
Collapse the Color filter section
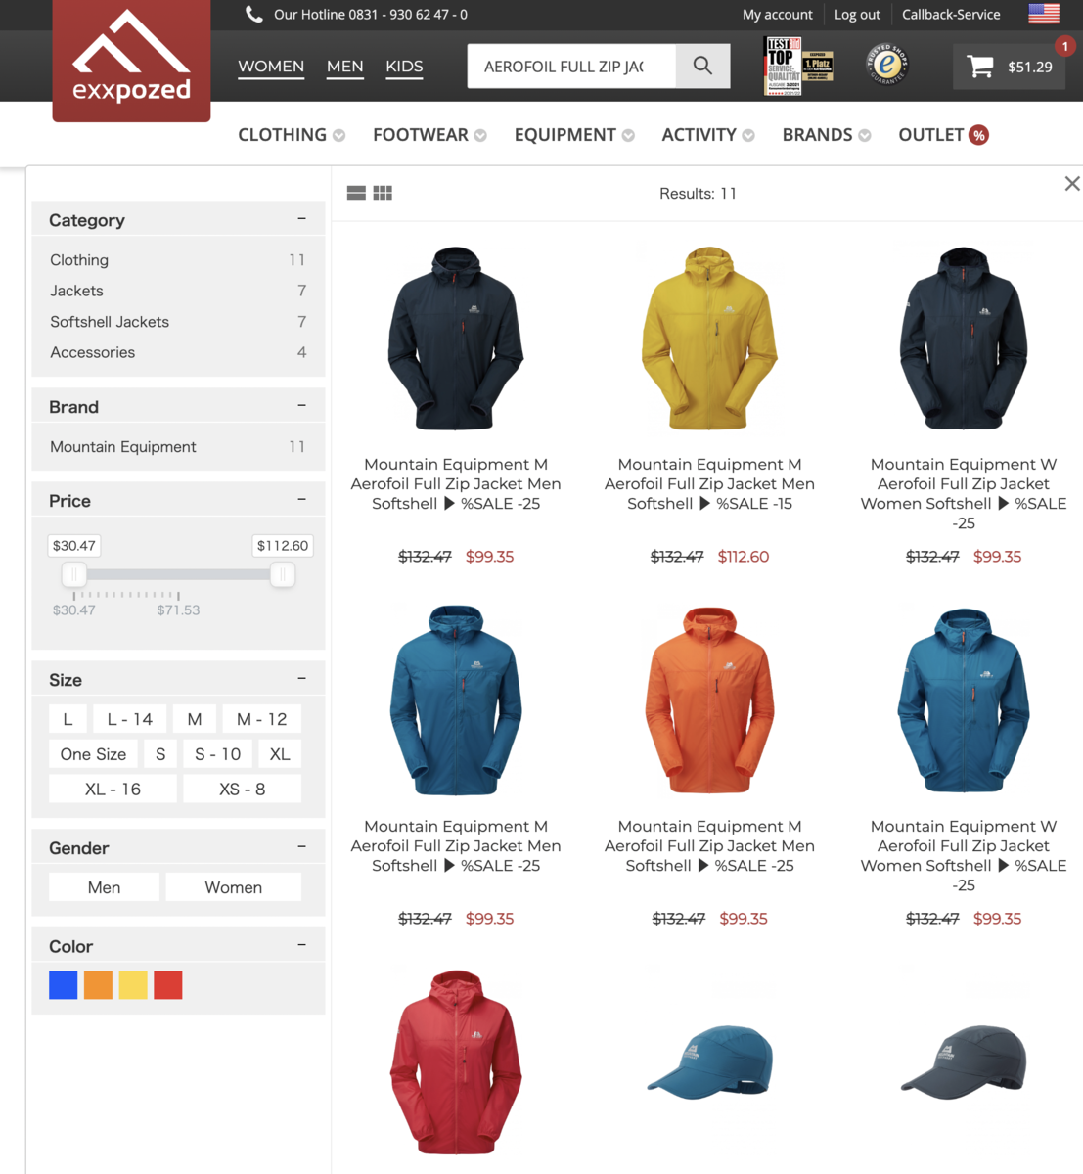(301, 945)
